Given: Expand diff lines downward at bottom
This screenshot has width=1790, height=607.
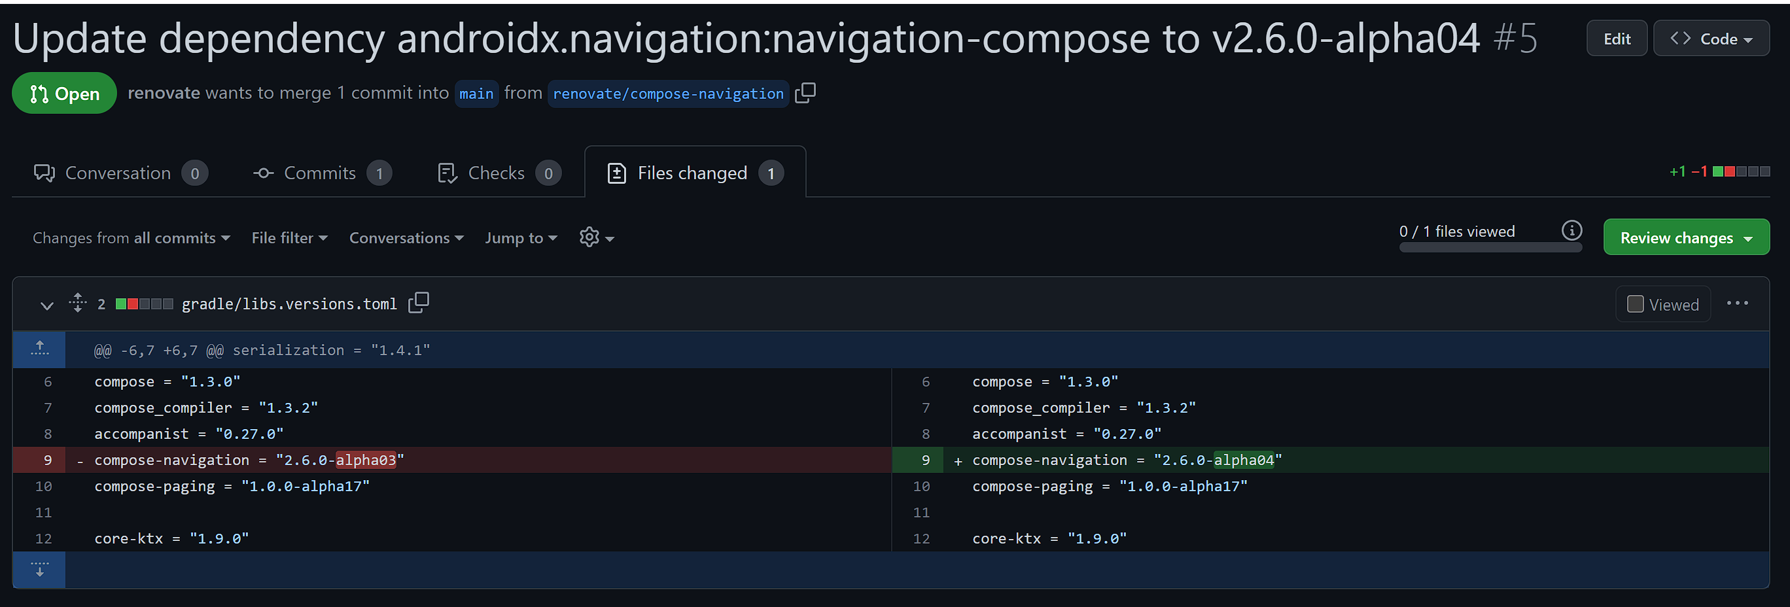Looking at the screenshot, I should (40, 570).
